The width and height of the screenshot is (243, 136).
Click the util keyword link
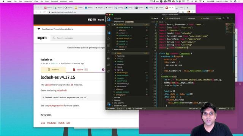click(68, 123)
